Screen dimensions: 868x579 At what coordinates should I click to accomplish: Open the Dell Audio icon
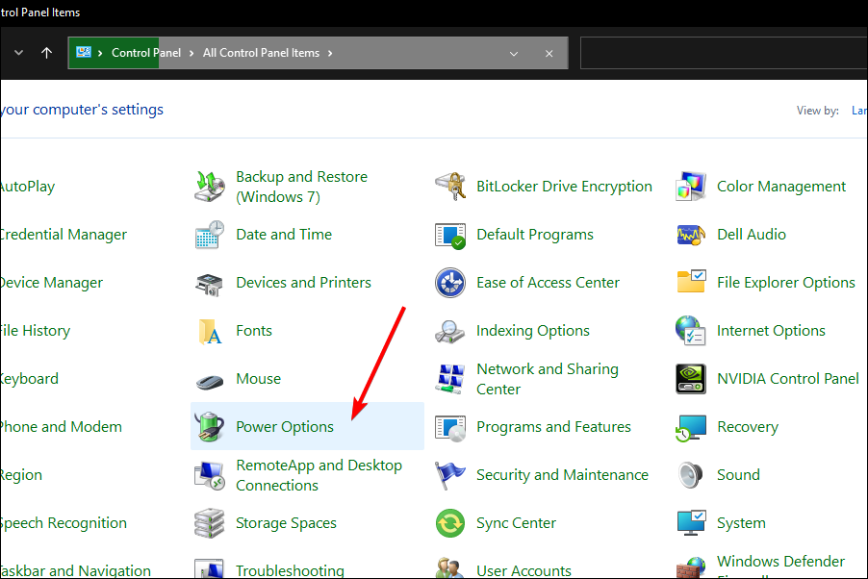(x=691, y=235)
